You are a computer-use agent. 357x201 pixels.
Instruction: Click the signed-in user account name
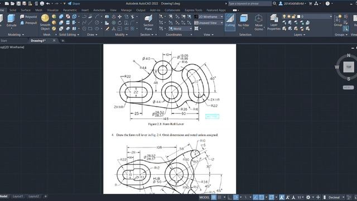click(293, 4)
